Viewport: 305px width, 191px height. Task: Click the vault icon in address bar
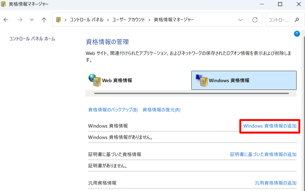pyautogui.click(x=59, y=20)
